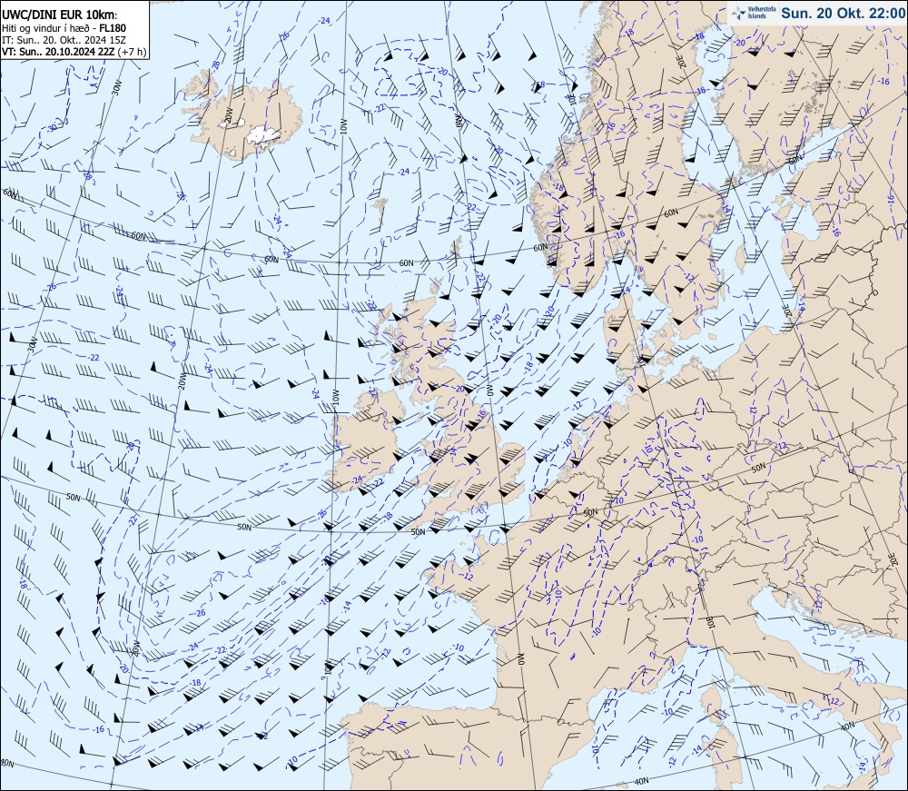Click the island of Sardinia

pos(724,758)
